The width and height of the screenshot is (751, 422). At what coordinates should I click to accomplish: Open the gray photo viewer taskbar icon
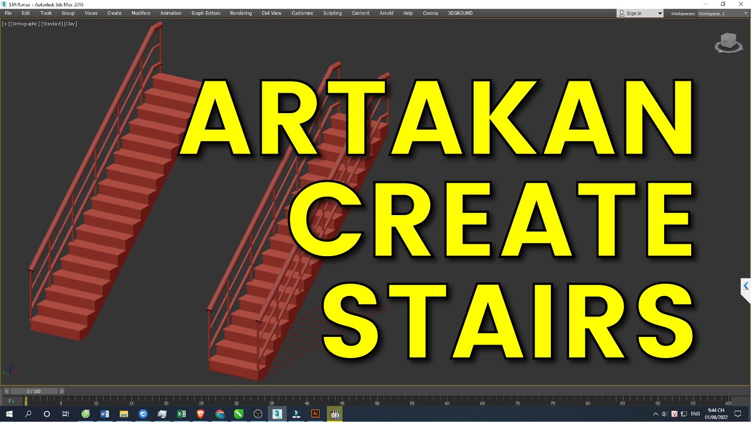tap(162, 414)
